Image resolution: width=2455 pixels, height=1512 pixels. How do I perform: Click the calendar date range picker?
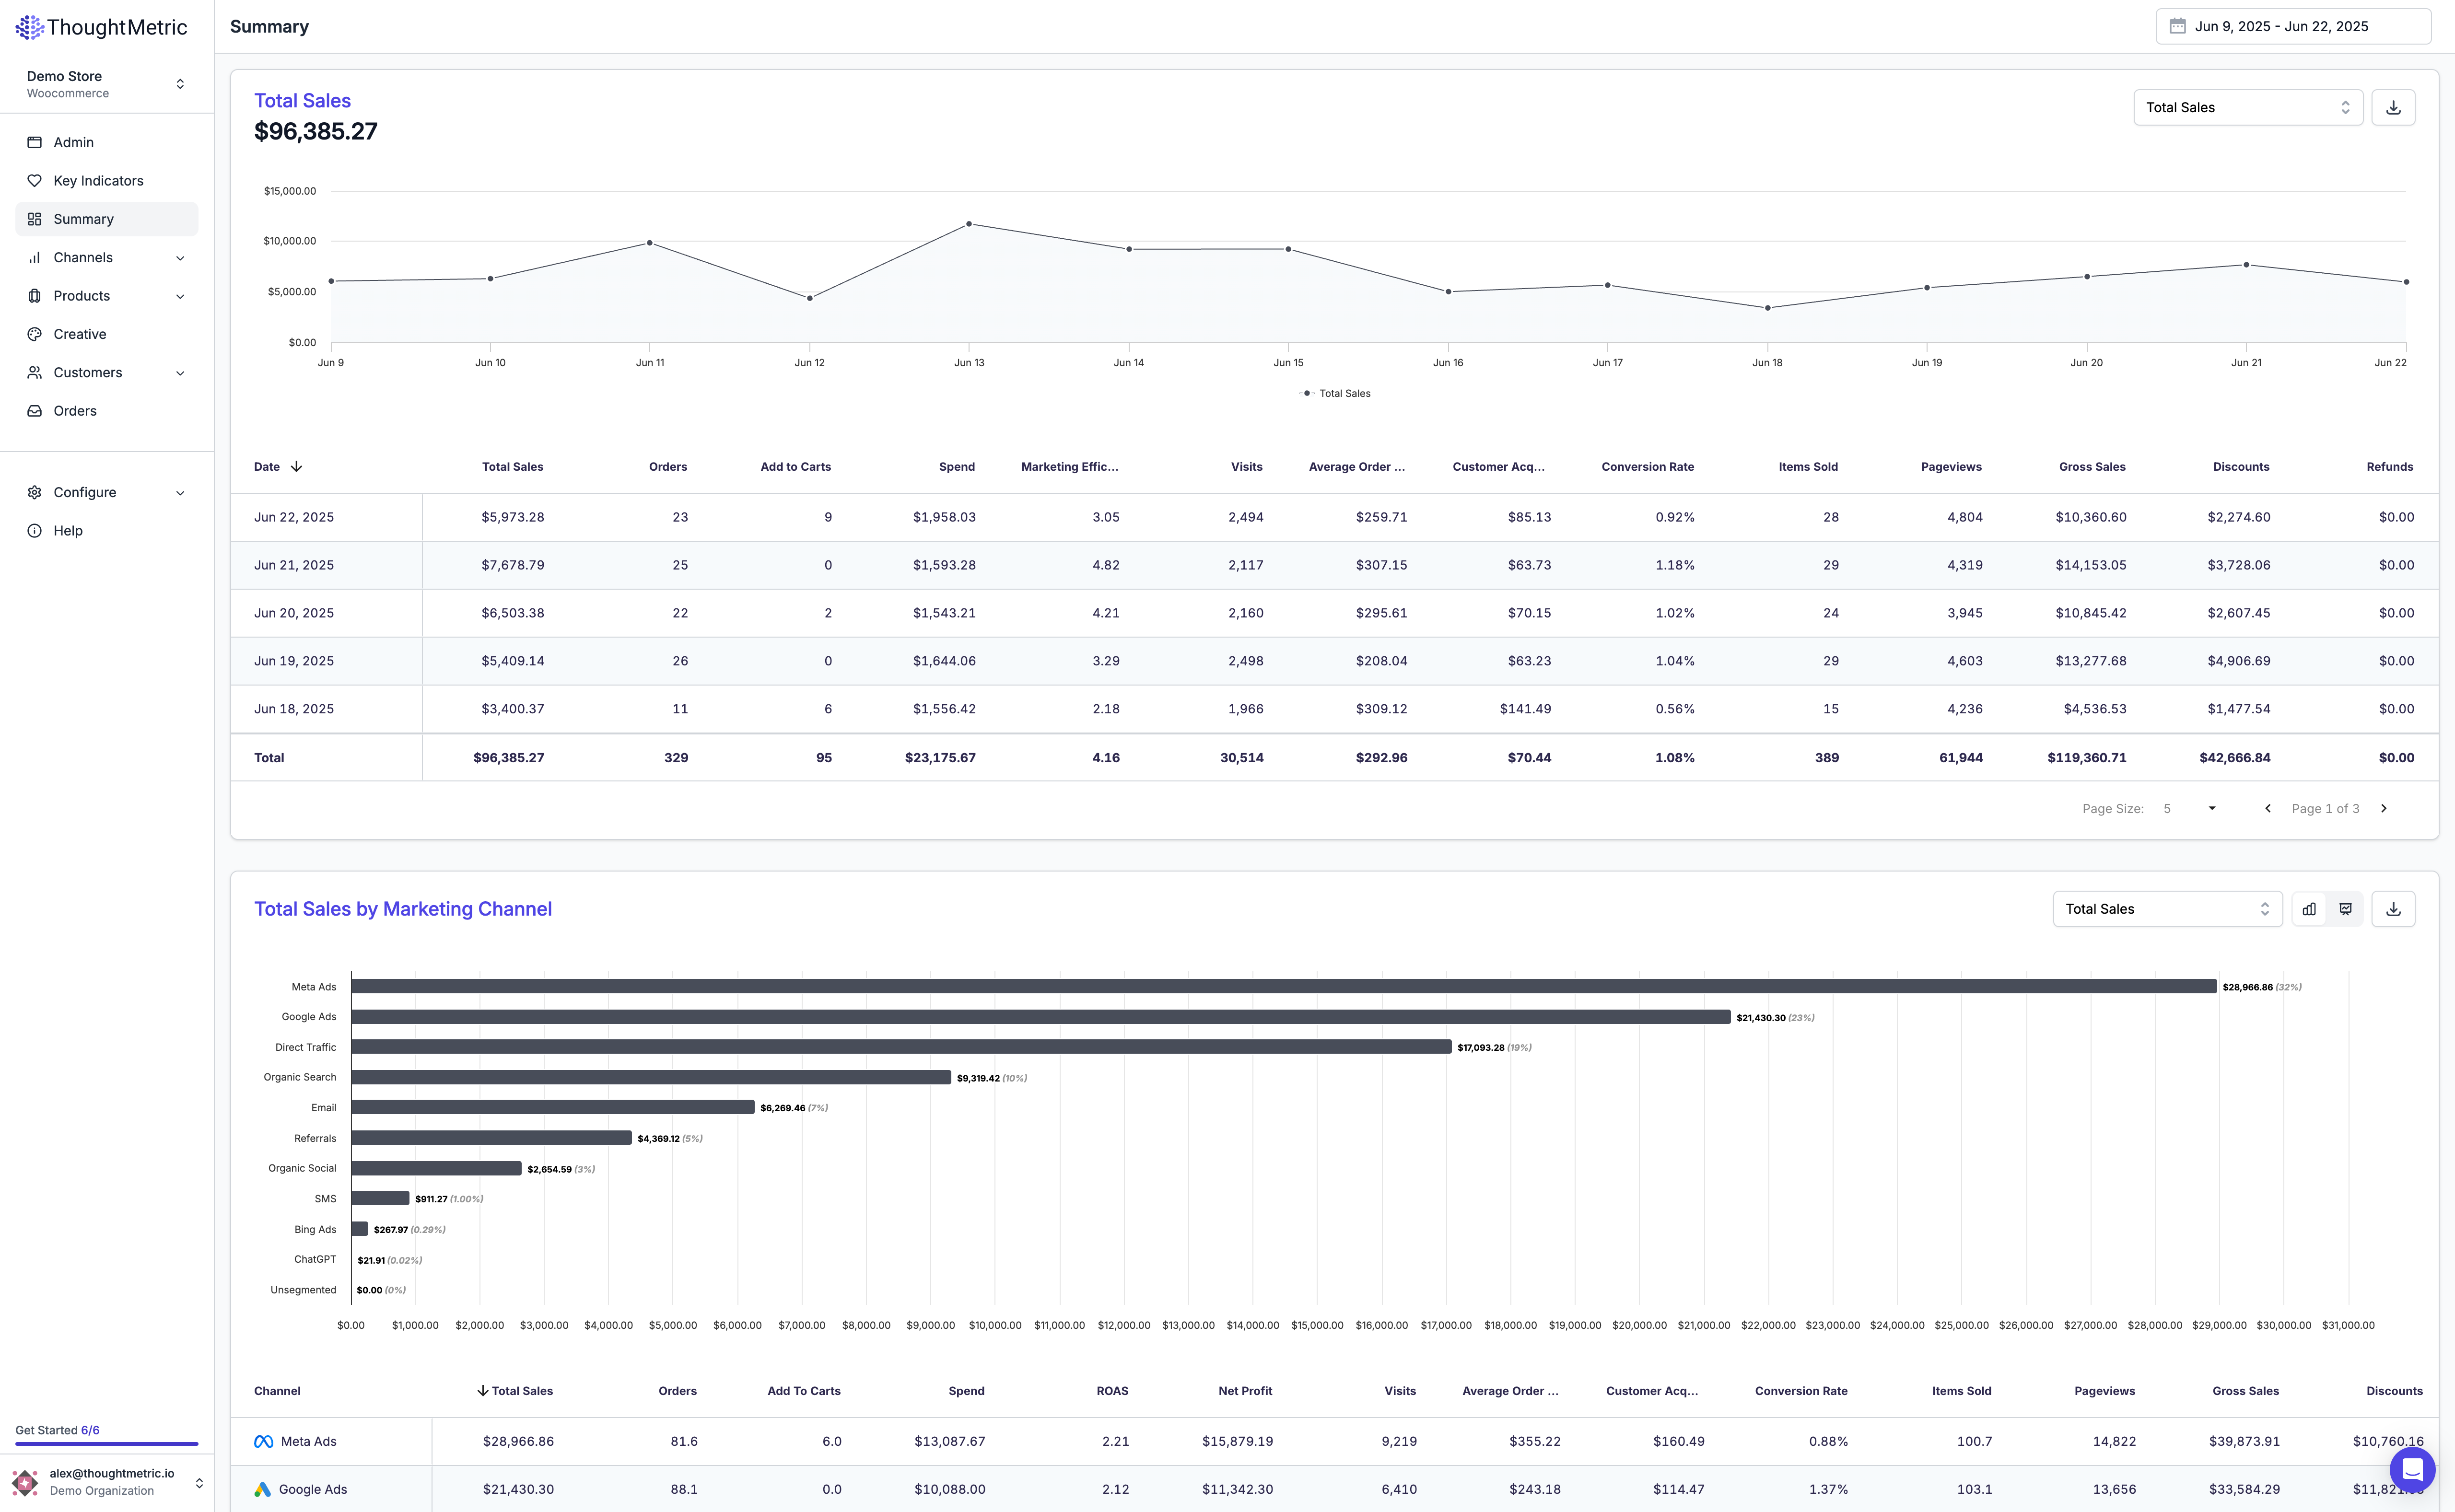[x=2292, y=26]
